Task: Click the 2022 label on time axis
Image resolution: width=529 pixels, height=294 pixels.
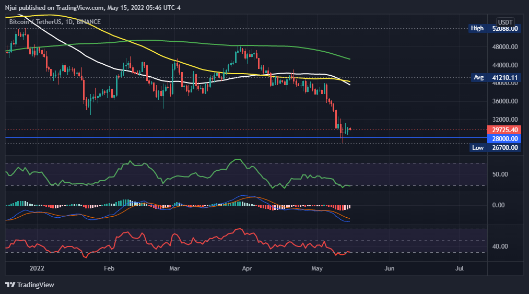Action: pos(37,268)
